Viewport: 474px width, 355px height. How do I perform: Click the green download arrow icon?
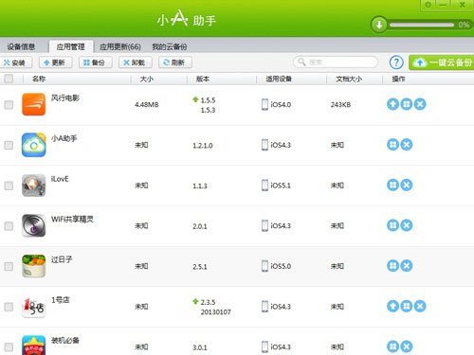click(x=379, y=25)
